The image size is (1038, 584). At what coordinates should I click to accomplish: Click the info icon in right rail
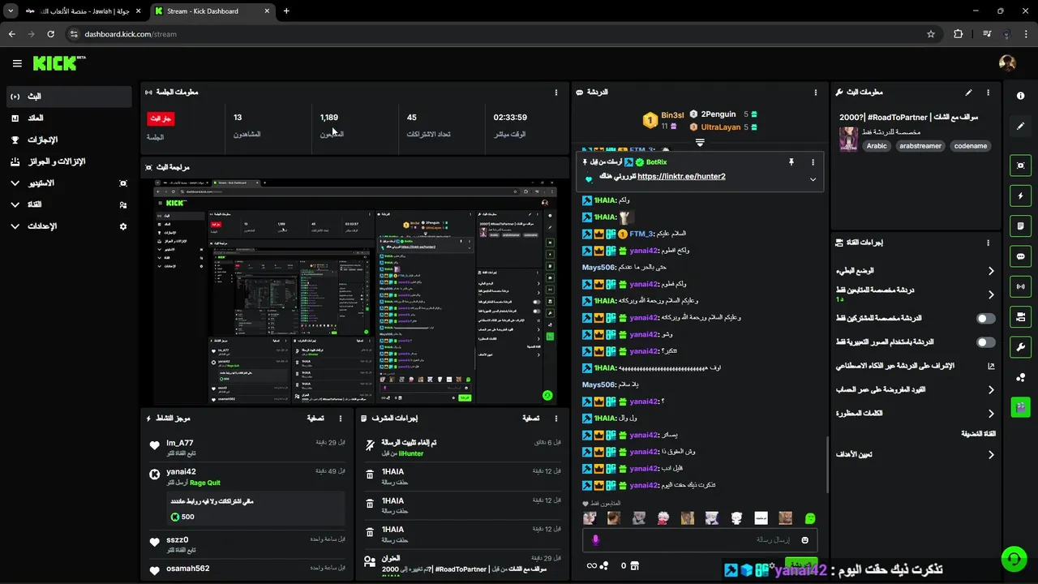point(1020,96)
